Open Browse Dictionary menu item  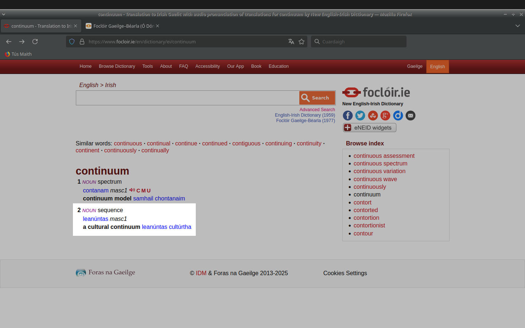pyautogui.click(x=117, y=66)
